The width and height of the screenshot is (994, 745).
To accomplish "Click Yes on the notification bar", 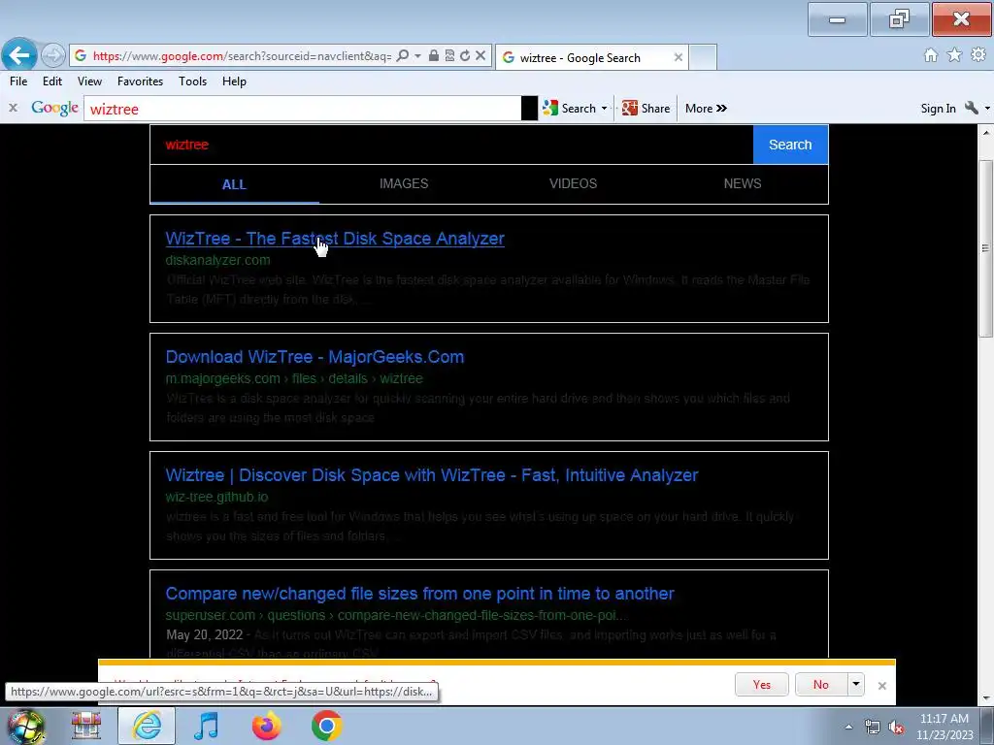I will [761, 684].
